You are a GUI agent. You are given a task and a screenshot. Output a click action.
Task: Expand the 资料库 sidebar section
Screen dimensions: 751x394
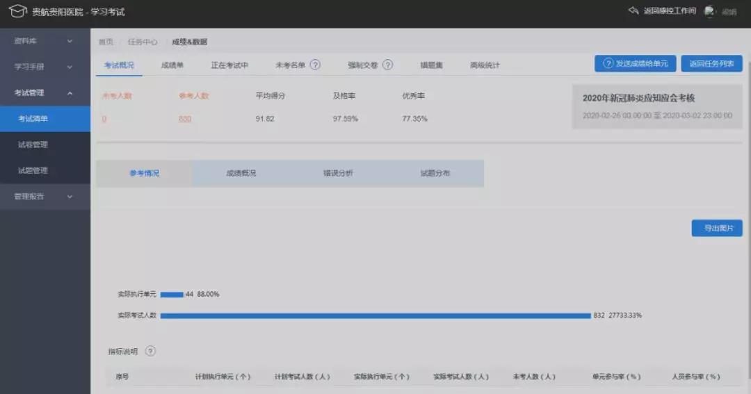45,41
